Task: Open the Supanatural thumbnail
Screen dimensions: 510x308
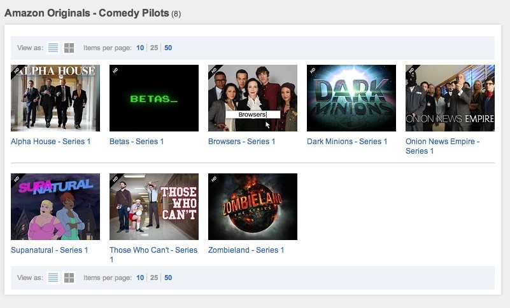Action: [55, 207]
